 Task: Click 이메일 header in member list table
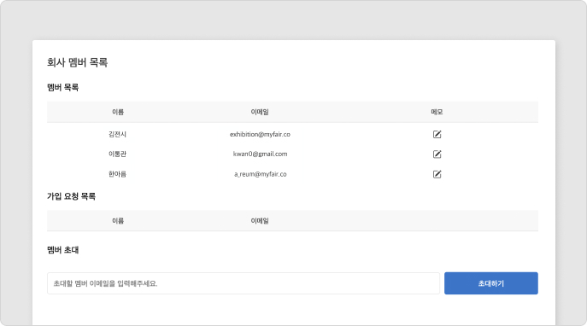[260, 112]
